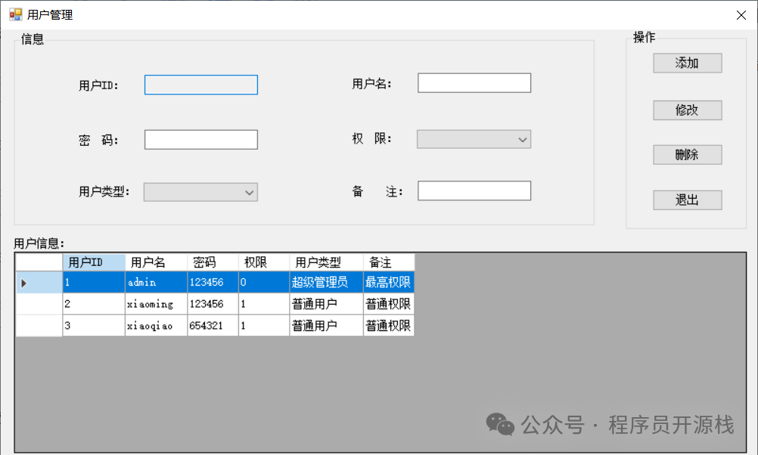
Task: Select row header of user 3
Action: click(x=39, y=326)
